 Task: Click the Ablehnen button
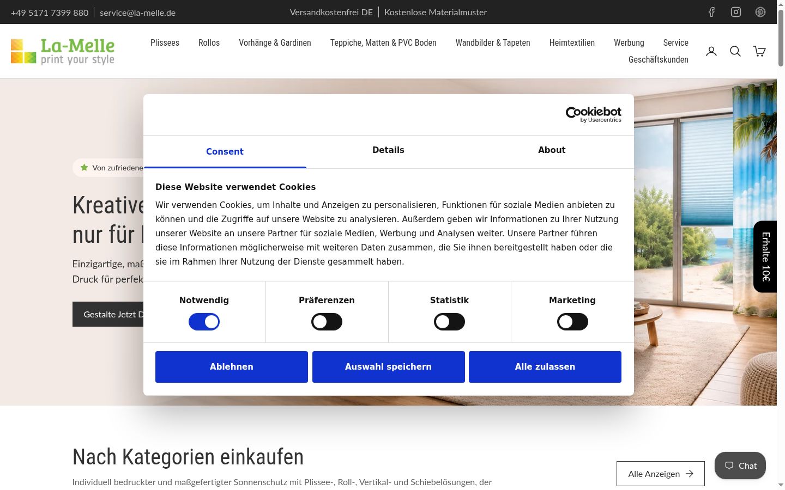point(232,367)
